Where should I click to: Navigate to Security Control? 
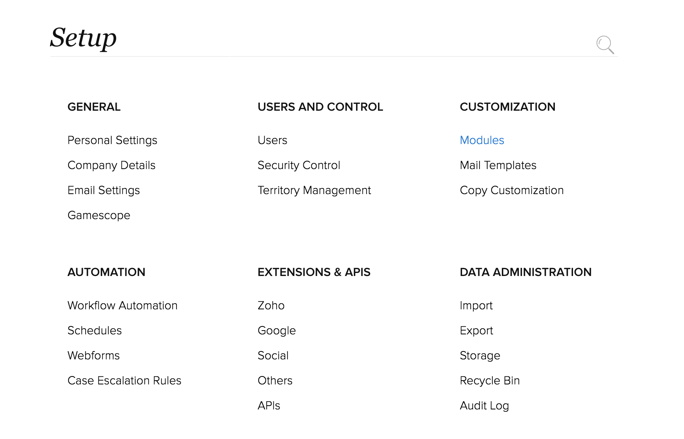point(298,165)
